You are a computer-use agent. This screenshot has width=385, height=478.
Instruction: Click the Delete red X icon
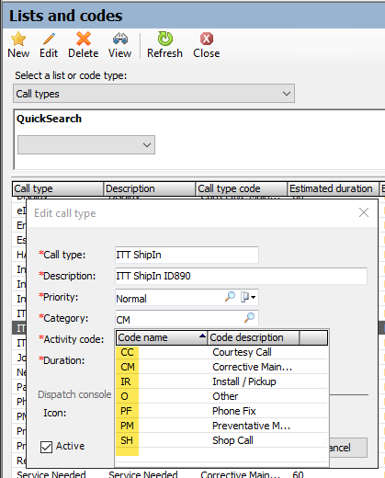(84, 39)
